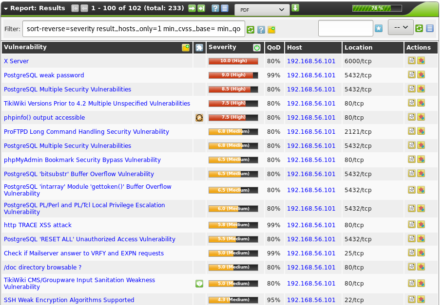Screen dimensions: 442x305
Task: Sort results by the Host column
Action: (294, 48)
